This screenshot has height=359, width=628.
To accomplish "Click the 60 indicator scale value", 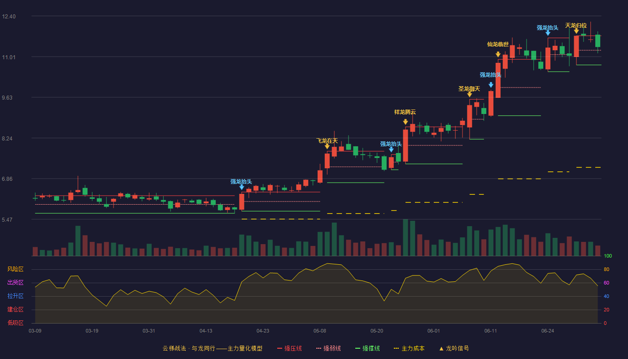I will click(606, 283).
